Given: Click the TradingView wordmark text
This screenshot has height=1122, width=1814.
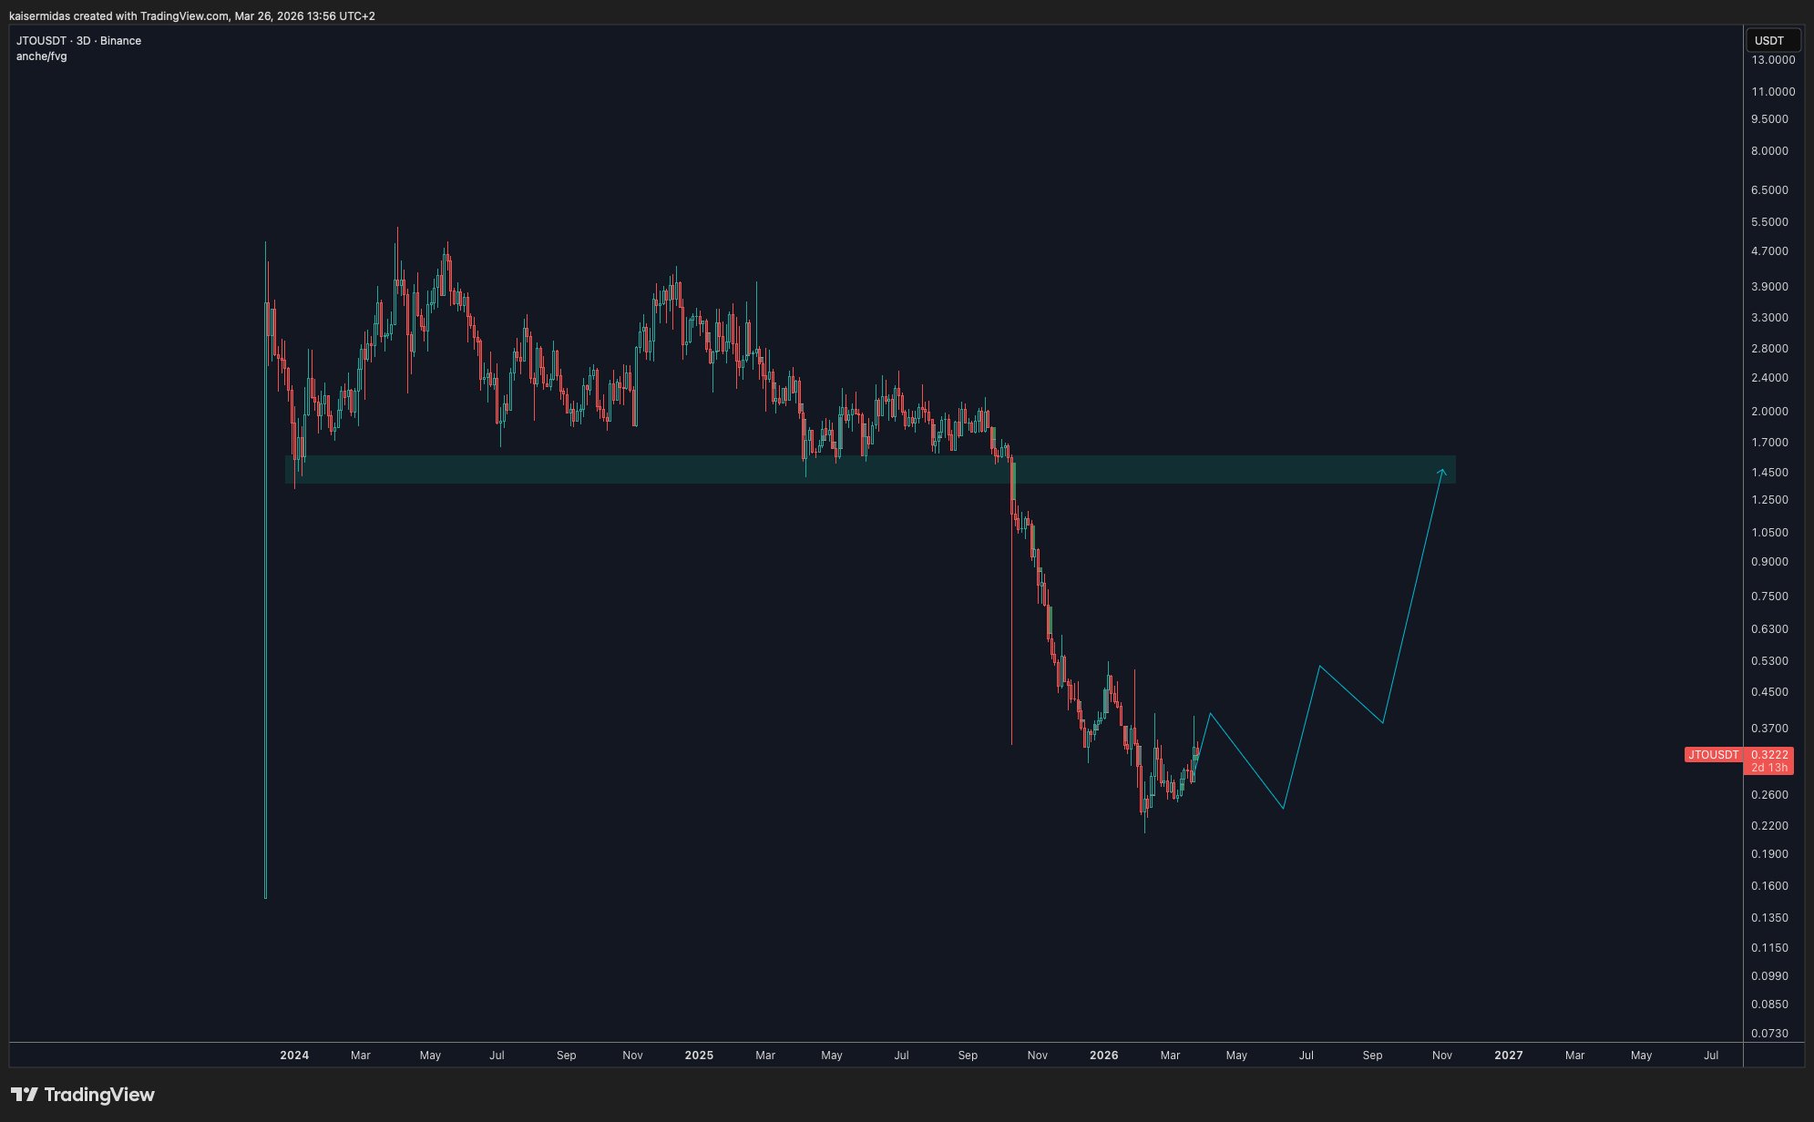Looking at the screenshot, I should click(x=99, y=1095).
